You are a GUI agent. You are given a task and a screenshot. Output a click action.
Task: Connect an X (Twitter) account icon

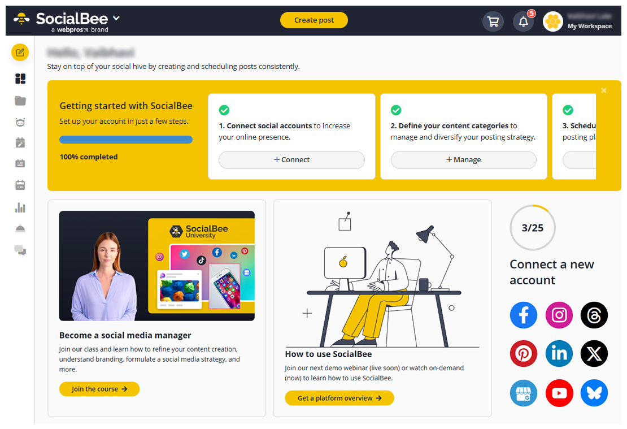pyautogui.click(x=594, y=353)
